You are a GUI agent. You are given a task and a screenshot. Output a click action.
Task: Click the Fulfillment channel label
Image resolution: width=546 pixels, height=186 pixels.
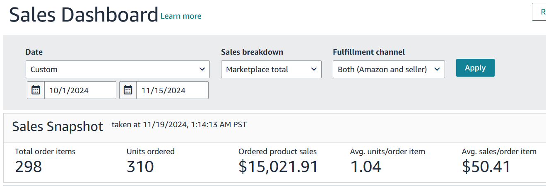[x=369, y=52]
